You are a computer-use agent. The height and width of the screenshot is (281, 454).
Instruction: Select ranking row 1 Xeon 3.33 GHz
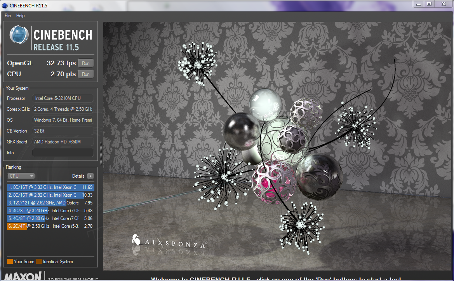coord(50,187)
